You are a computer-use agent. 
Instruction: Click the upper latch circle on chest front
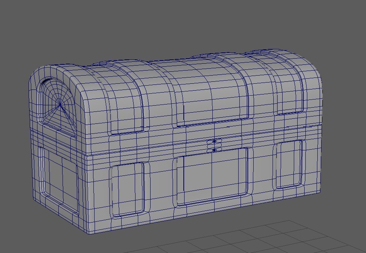point(214,142)
